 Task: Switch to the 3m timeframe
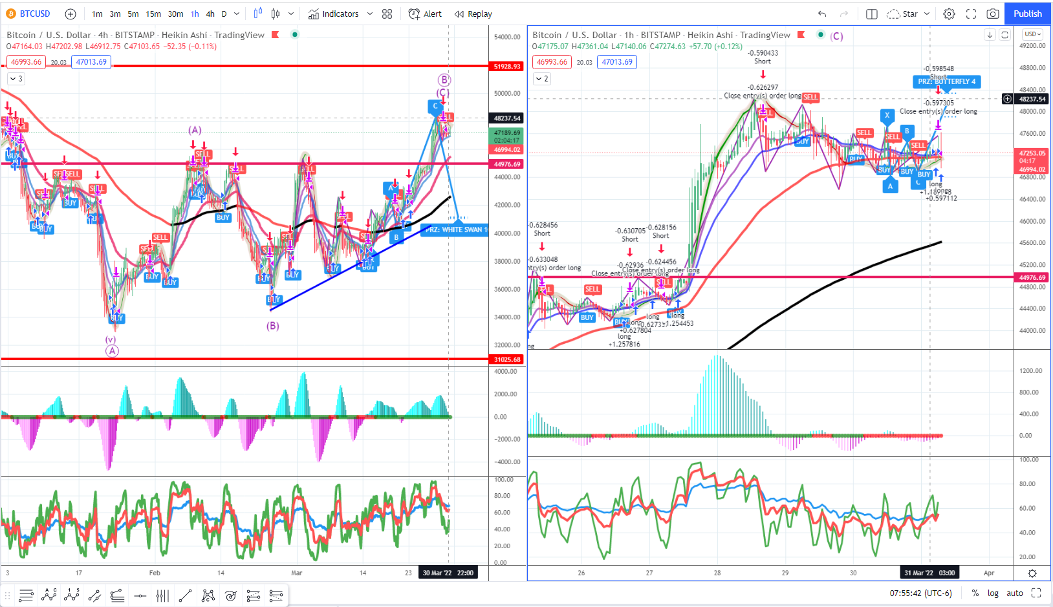coord(115,14)
